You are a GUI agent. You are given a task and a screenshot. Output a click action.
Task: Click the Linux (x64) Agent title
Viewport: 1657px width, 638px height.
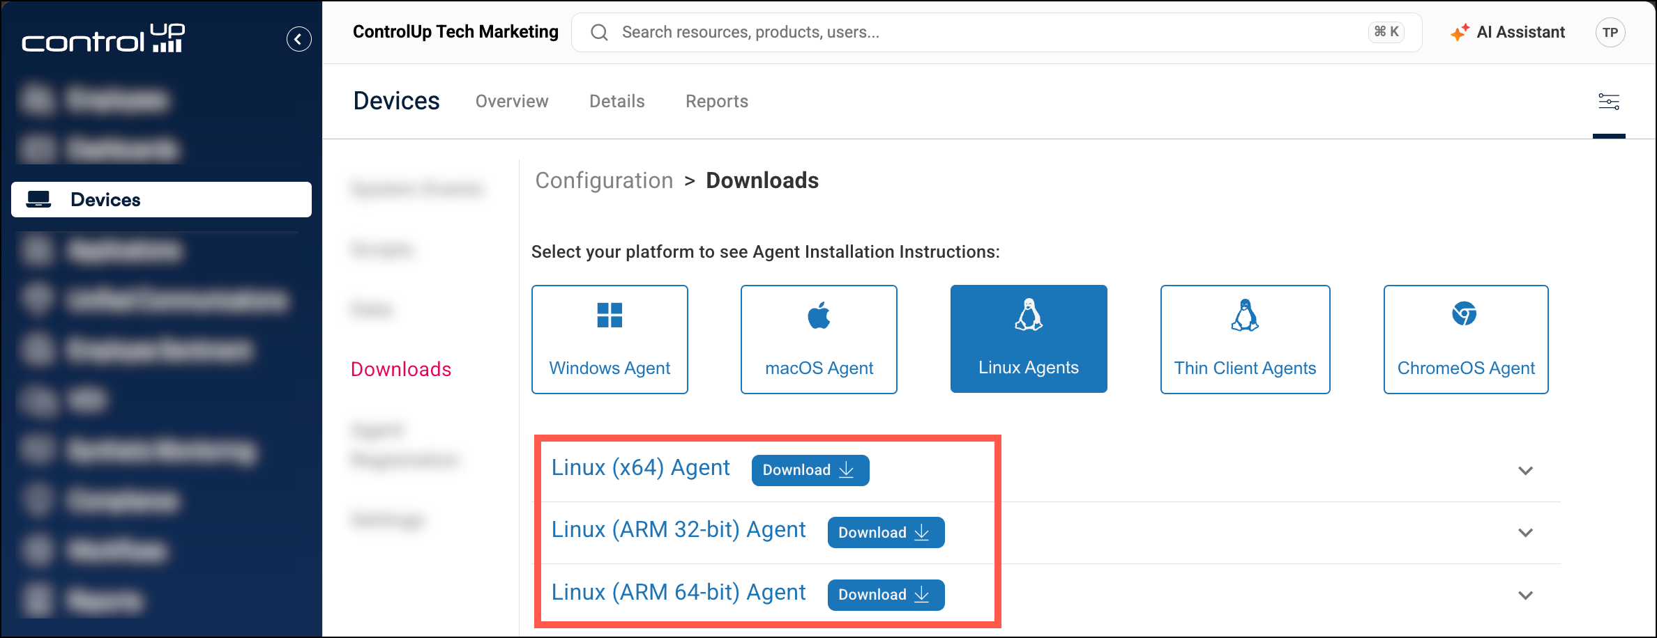click(x=640, y=468)
